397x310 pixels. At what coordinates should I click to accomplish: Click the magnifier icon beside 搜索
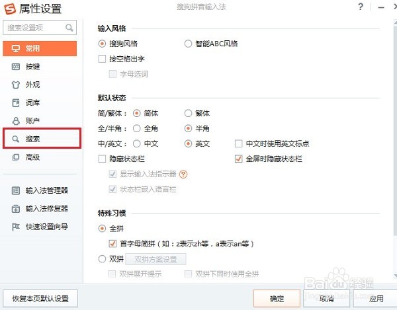pyautogui.click(x=16, y=139)
